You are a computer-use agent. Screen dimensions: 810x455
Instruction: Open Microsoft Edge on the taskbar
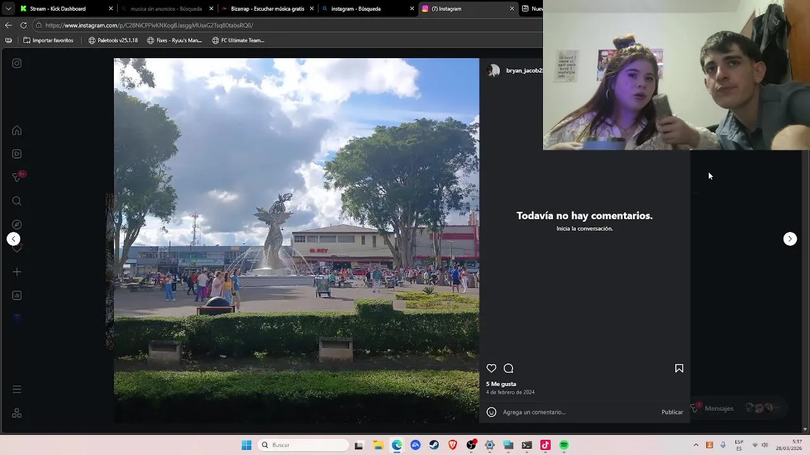pyautogui.click(x=397, y=445)
